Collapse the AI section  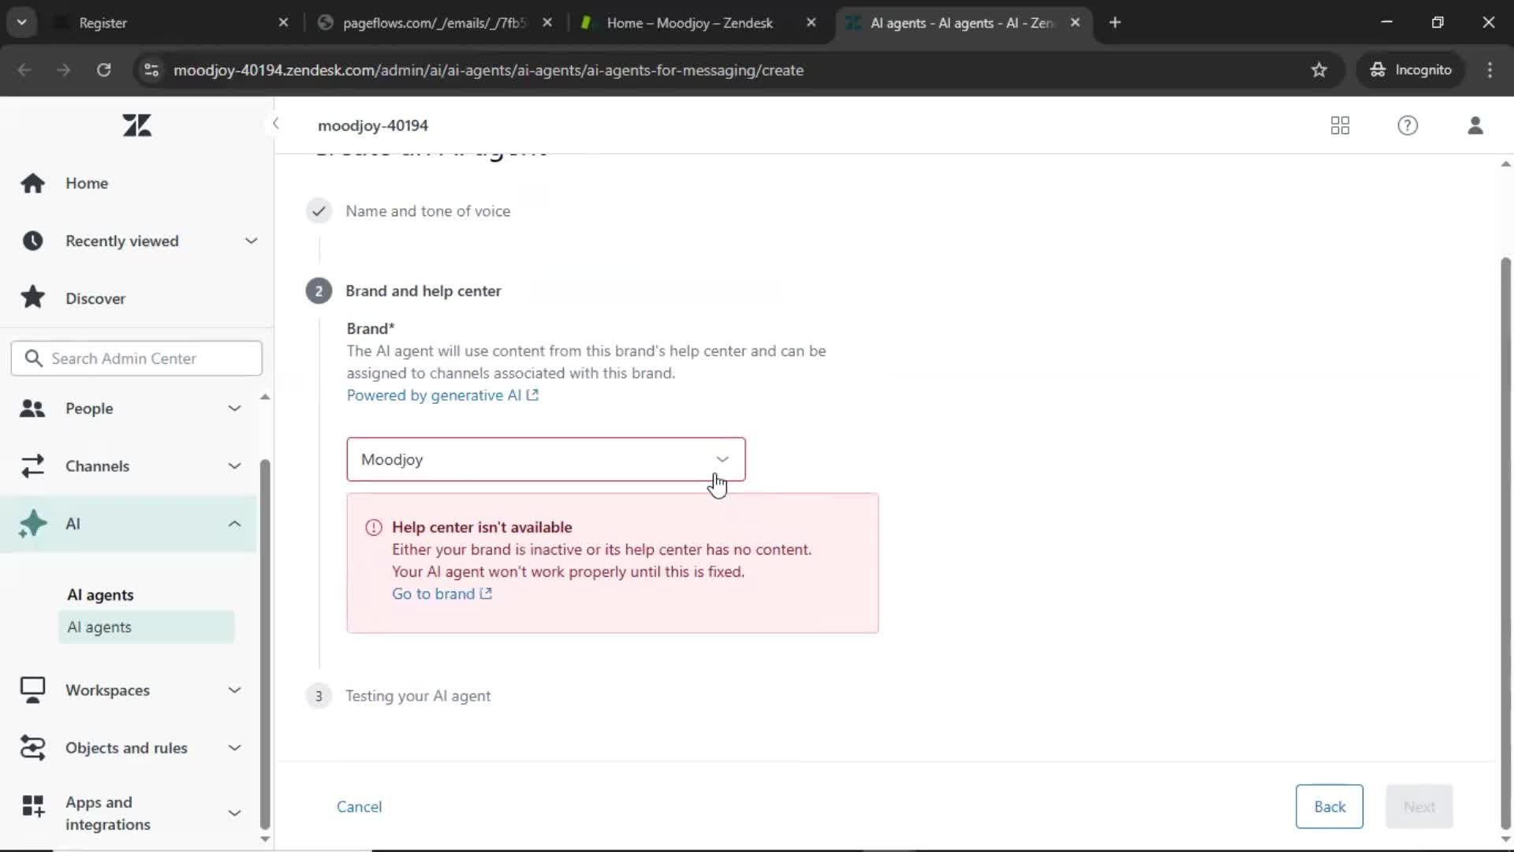coord(233,524)
